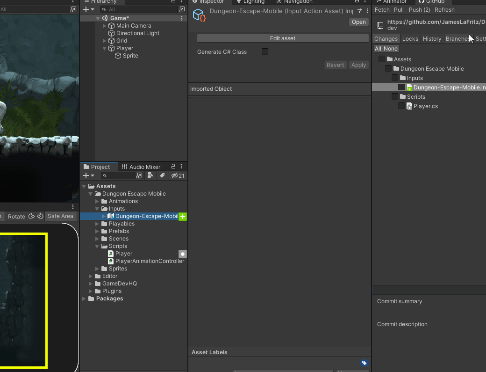The image size is (486, 372).
Task: Collapse the Scripts folder in Project
Action: pos(97,246)
